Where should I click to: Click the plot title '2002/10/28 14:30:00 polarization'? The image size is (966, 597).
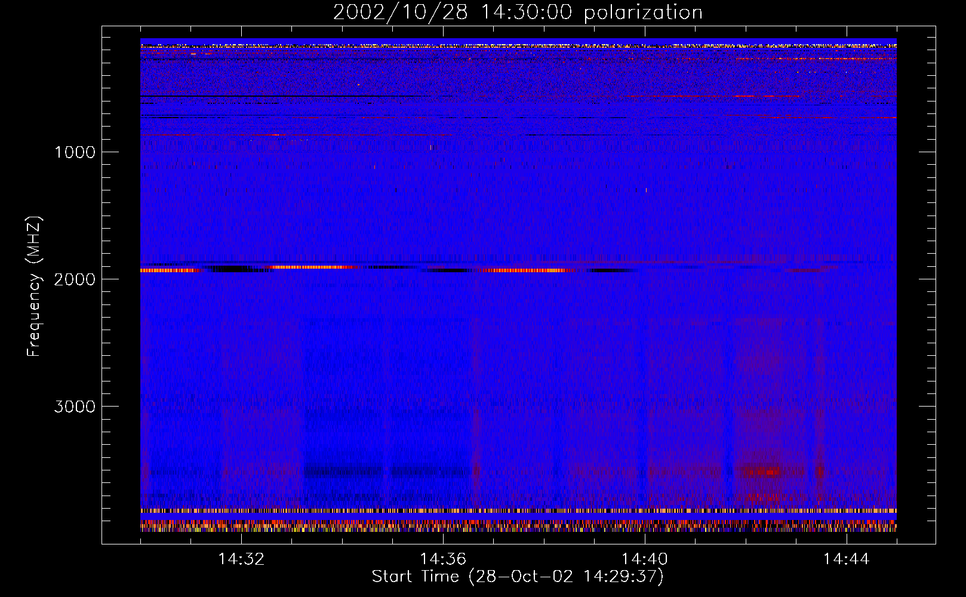(x=518, y=13)
